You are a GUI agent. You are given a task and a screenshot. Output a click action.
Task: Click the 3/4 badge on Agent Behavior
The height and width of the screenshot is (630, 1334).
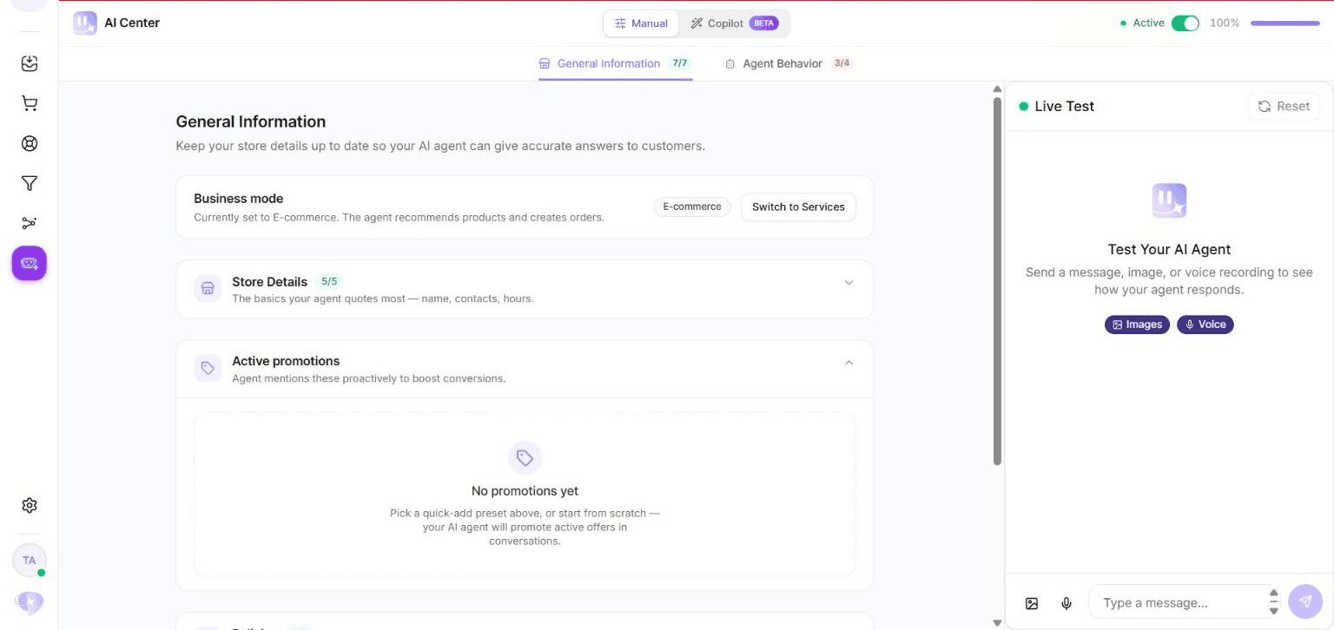click(x=842, y=63)
